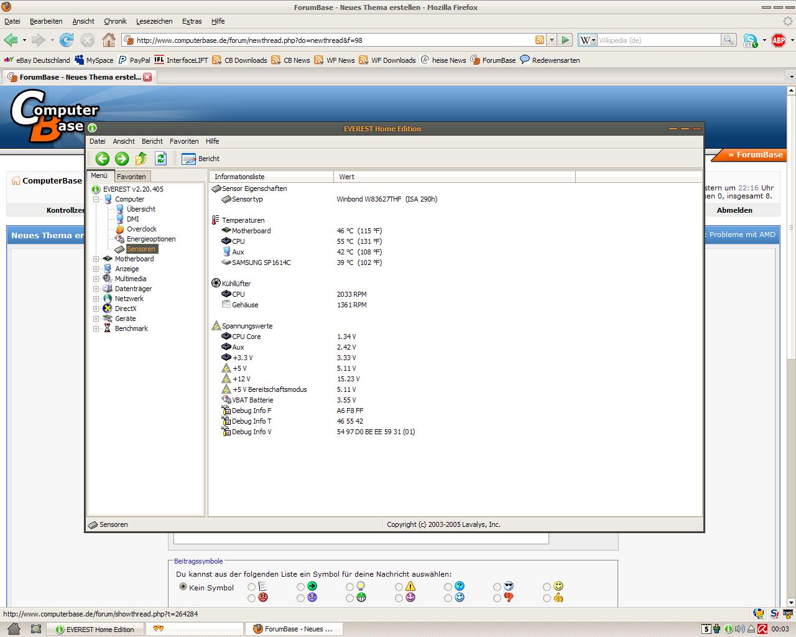Click Informationsliste column header
The width and height of the screenshot is (796, 637).
[271, 177]
